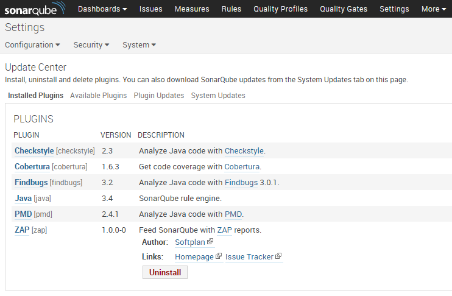452x296 pixels.
Task: Switch to the Plugin Updates tab
Action: click(159, 96)
